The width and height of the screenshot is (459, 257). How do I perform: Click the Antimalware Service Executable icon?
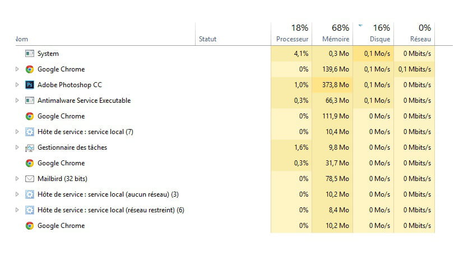pos(30,101)
